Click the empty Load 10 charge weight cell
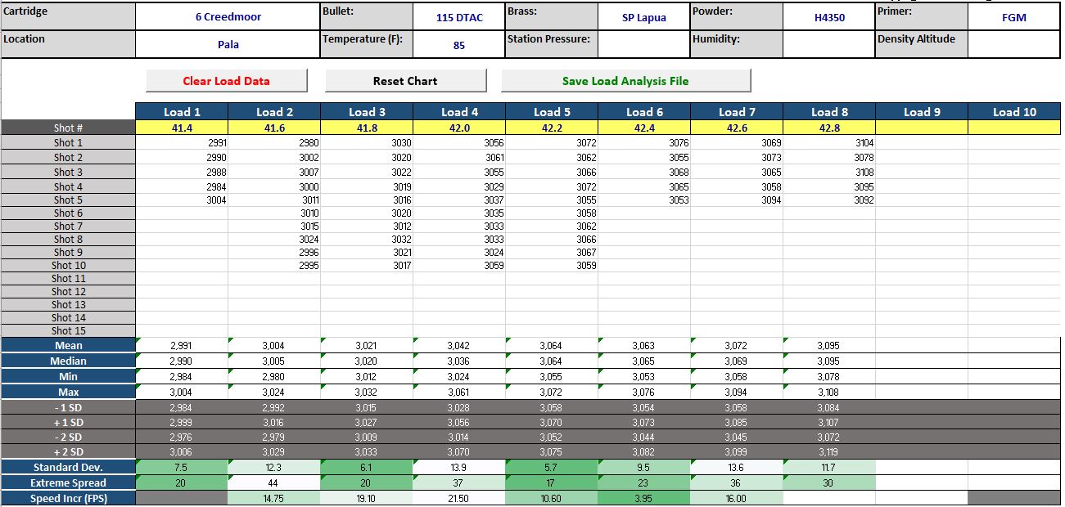The image size is (1065, 507). 1014,128
